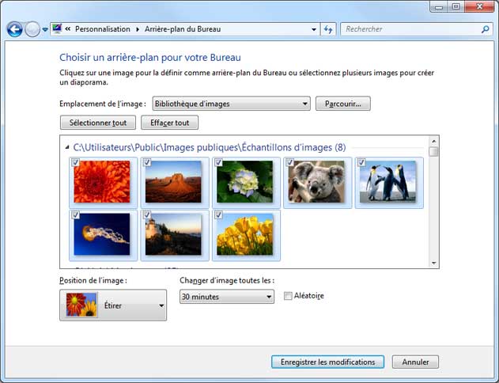Open the address bar history dropdown

coord(314,29)
